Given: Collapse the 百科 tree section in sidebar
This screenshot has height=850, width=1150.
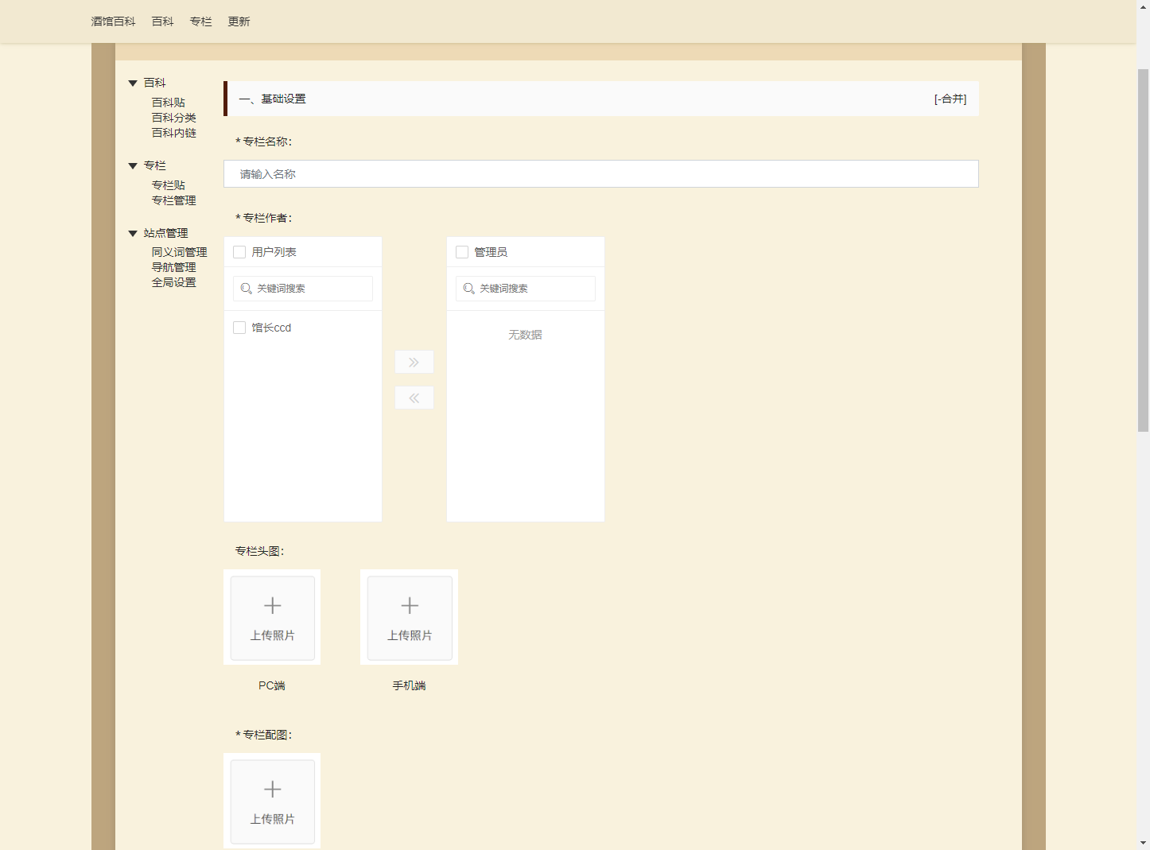Looking at the screenshot, I should coord(133,83).
